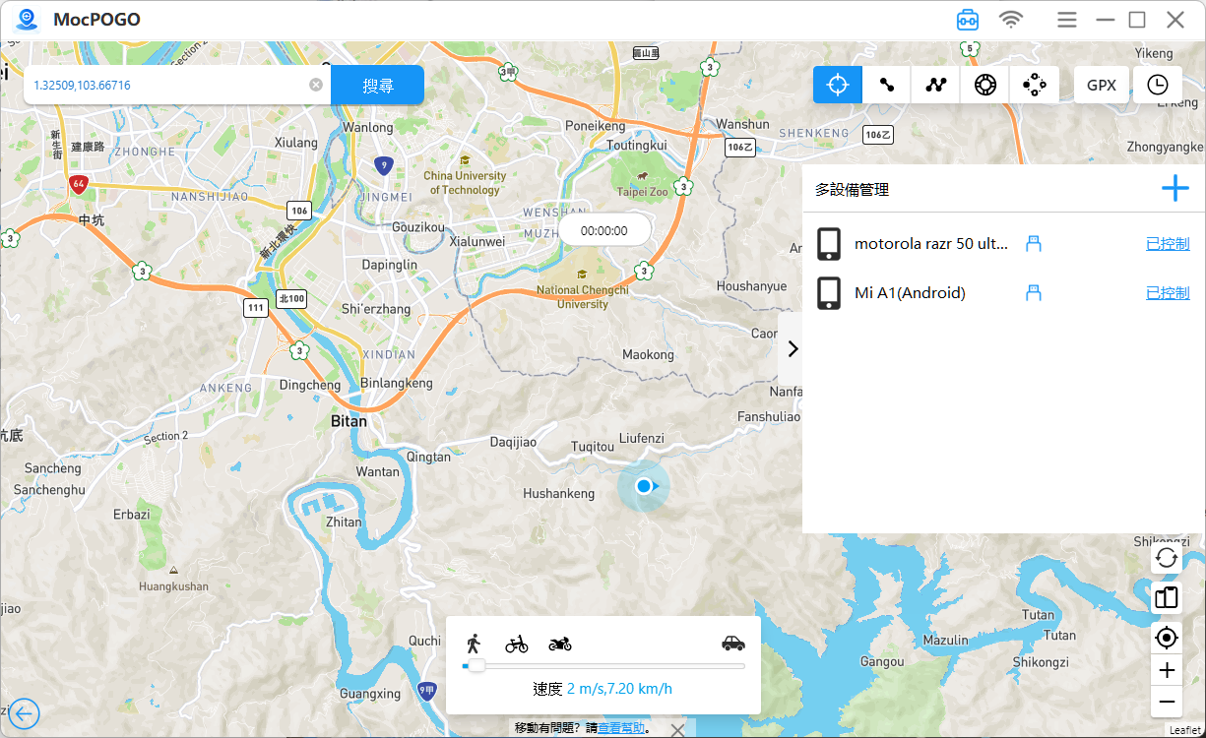The image size is (1206, 738).
Task: Open the hamburger main menu
Action: coord(1067,20)
